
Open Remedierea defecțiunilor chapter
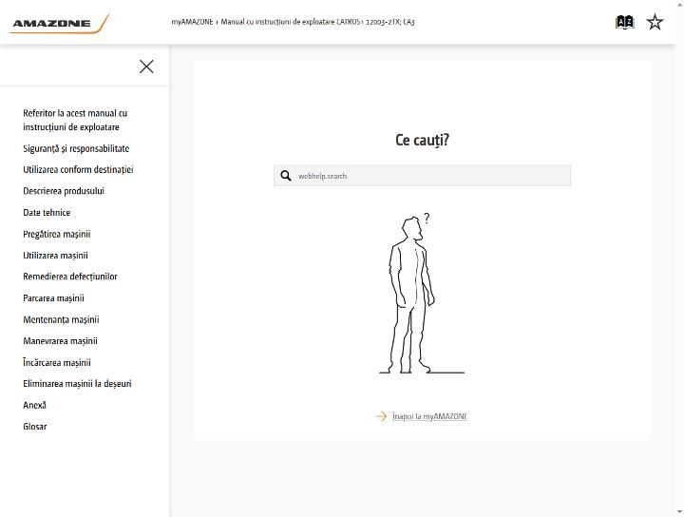click(x=70, y=277)
